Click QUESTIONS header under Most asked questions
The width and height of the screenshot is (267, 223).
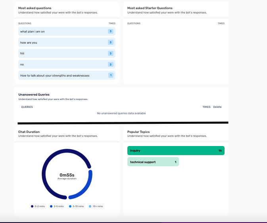25,23
